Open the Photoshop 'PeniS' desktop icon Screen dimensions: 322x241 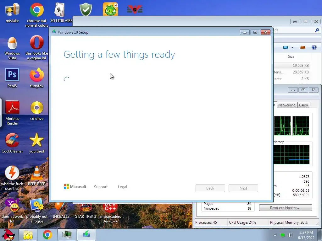point(12,78)
